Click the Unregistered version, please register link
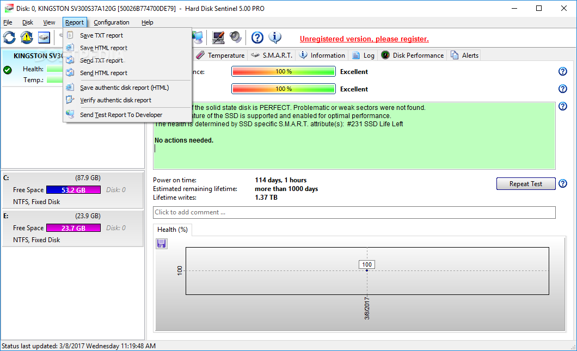The height and width of the screenshot is (351, 577). coord(364,39)
